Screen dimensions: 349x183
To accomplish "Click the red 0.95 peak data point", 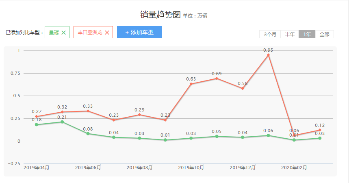I will (268, 55).
